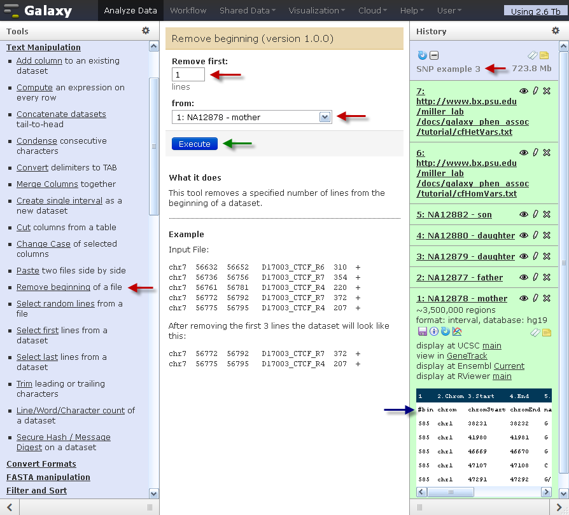
Task: Switch to the Workflow tab
Action: pyautogui.click(x=188, y=11)
